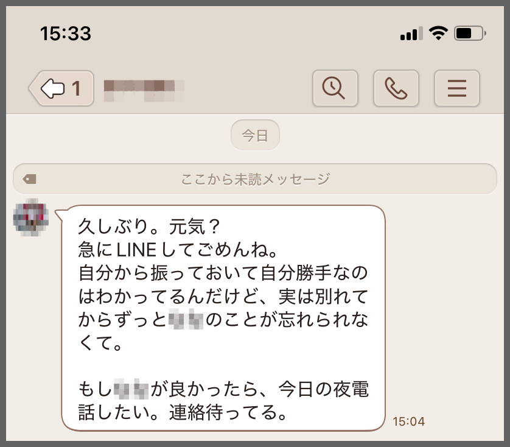Viewport: 510px width, 447px height.
Task: Tap the 15:04 message timestamp
Action: click(x=408, y=421)
